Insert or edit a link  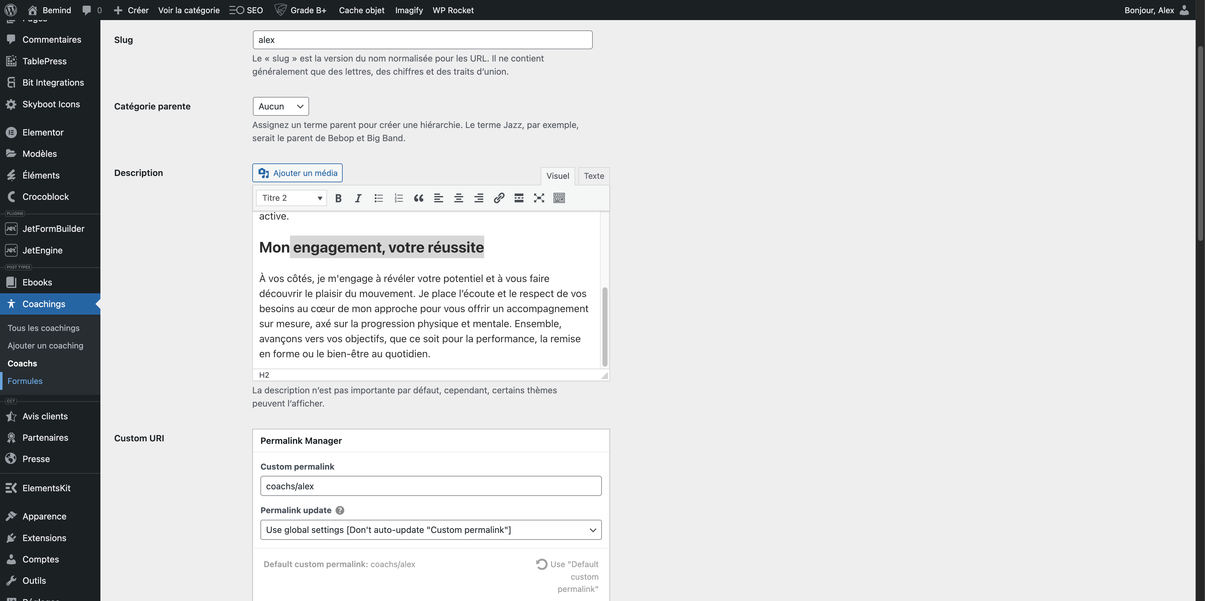point(499,198)
